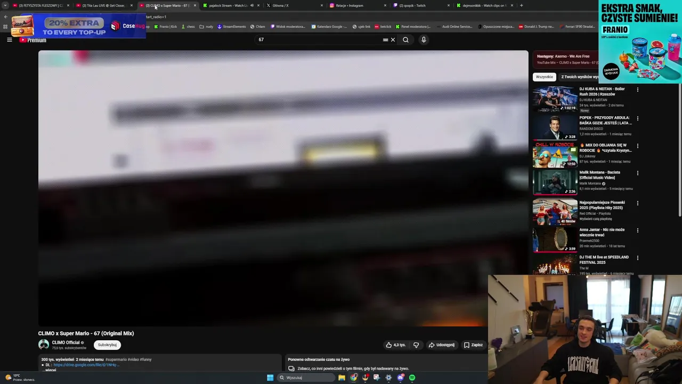
Task: Open the Kalendarz Google bookmark
Action: pos(329,27)
